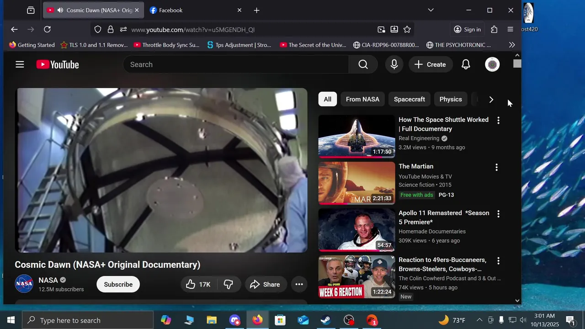Reload the page in Firefox
This screenshot has height=329, width=585.
47,29
